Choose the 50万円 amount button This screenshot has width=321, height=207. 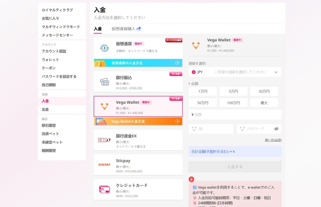pos(203,103)
